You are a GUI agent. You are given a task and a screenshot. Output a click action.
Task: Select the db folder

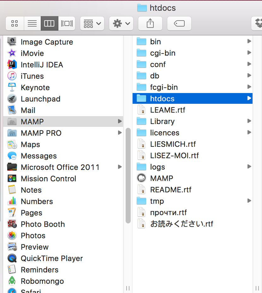click(193, 76)
